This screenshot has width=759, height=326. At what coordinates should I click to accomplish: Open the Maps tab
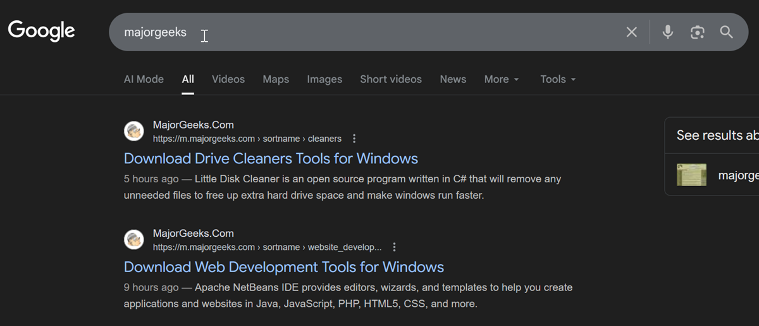[276, 79]
